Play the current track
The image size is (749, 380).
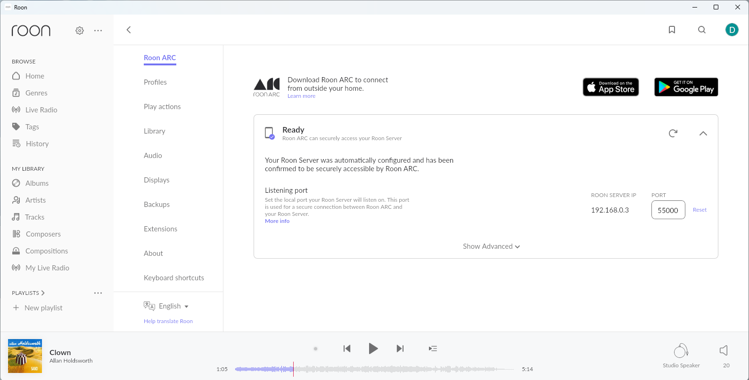pos(373,348)
